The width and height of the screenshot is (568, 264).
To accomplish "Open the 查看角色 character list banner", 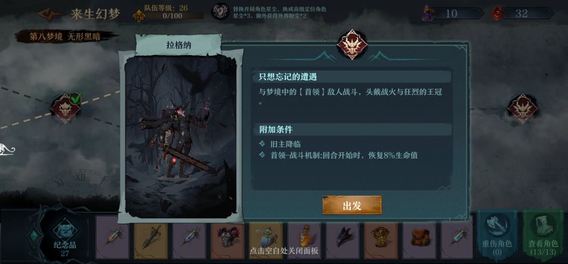I will (x=543, y=235).
